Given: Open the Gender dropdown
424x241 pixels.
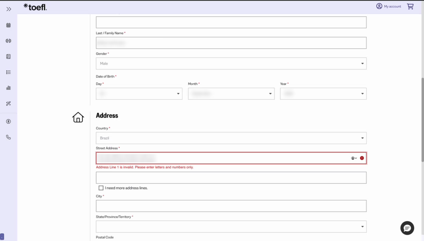Looking at the screenshot, I should [231, 63].
